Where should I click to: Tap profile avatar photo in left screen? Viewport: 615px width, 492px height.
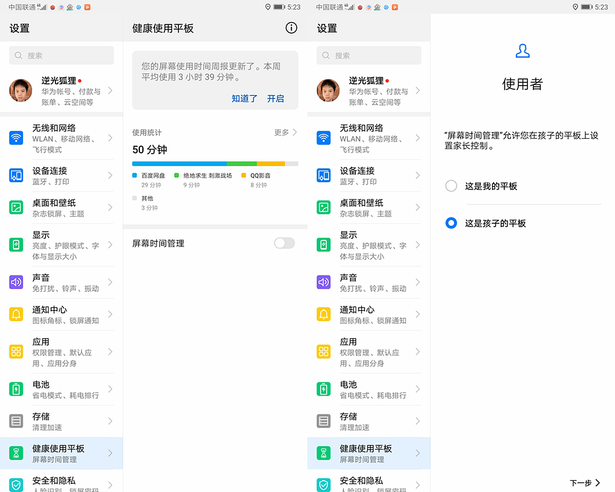pyautogui.click(x=21, y=91)
